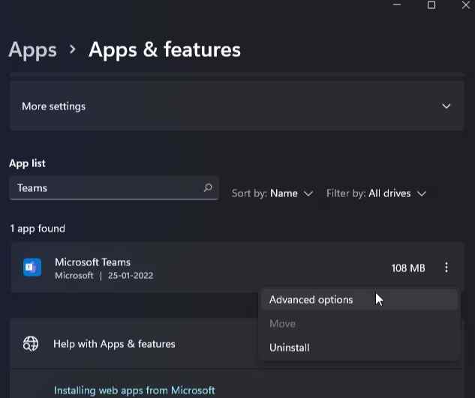Click the Microsoft Teams app icon
This screenshot has width=475, height=398.
click(x=32, y=268)
